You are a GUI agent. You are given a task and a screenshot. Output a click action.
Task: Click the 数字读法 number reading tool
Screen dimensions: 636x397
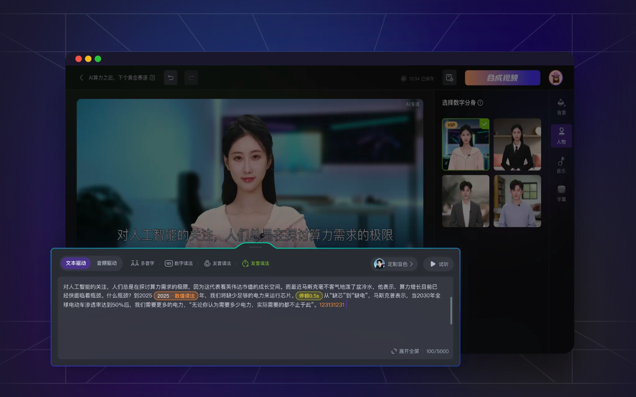179,263
